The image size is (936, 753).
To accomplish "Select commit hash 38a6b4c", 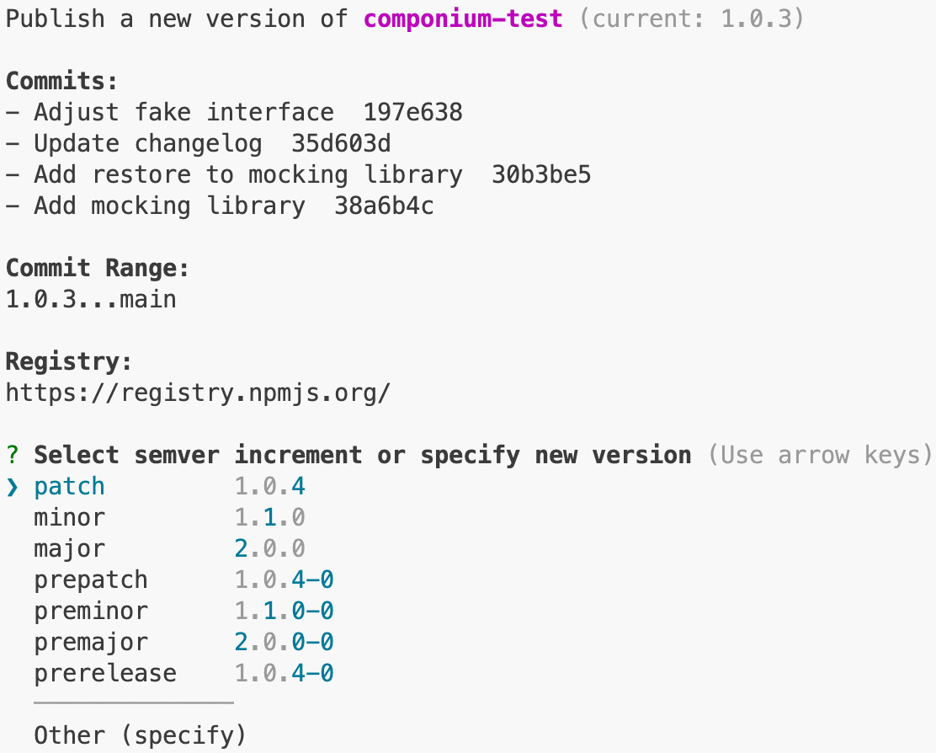I will [383, 206].
